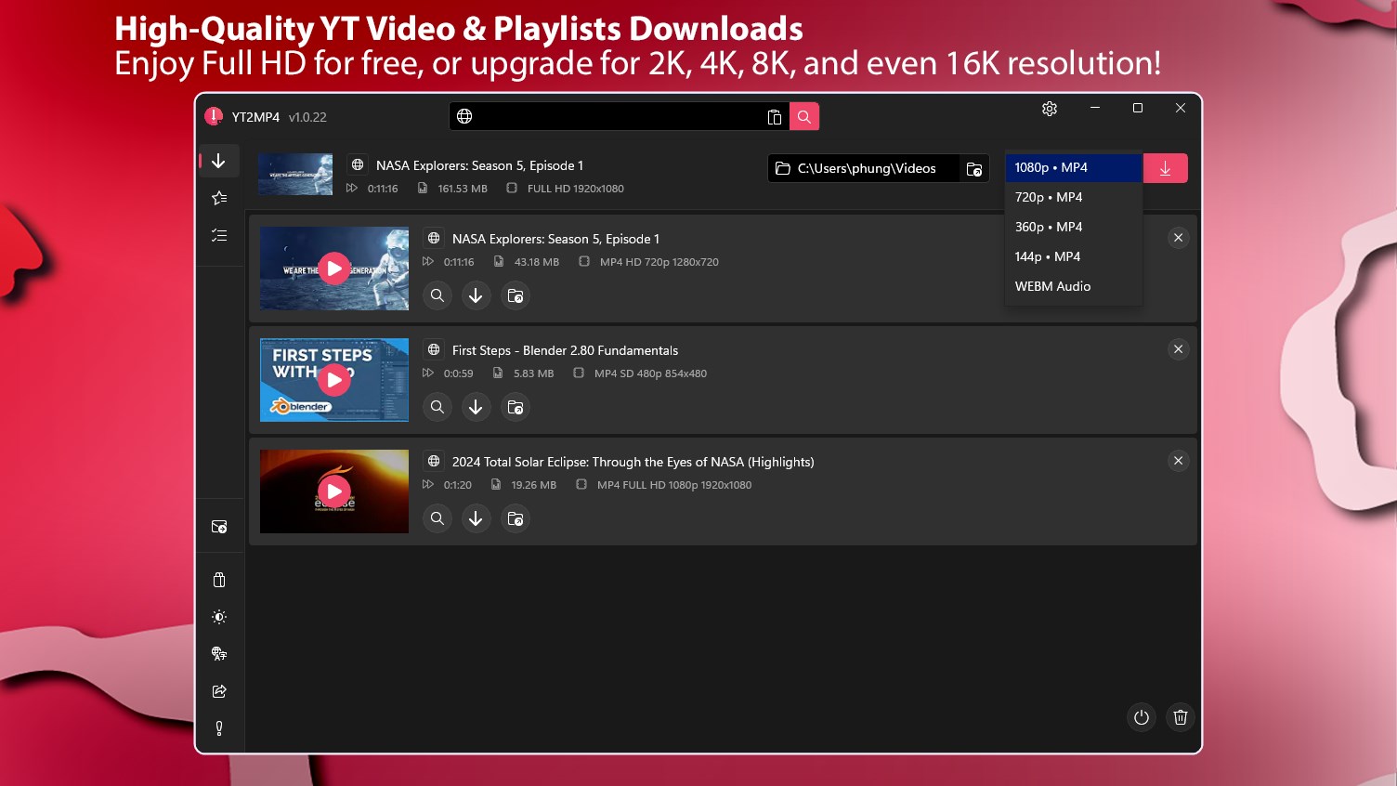Click the sidebar clipboard monitor icon

[219, 580]
